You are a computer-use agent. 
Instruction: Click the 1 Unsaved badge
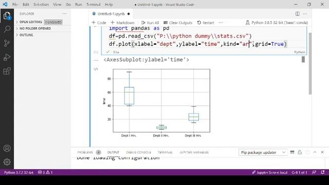coord(53,22)
